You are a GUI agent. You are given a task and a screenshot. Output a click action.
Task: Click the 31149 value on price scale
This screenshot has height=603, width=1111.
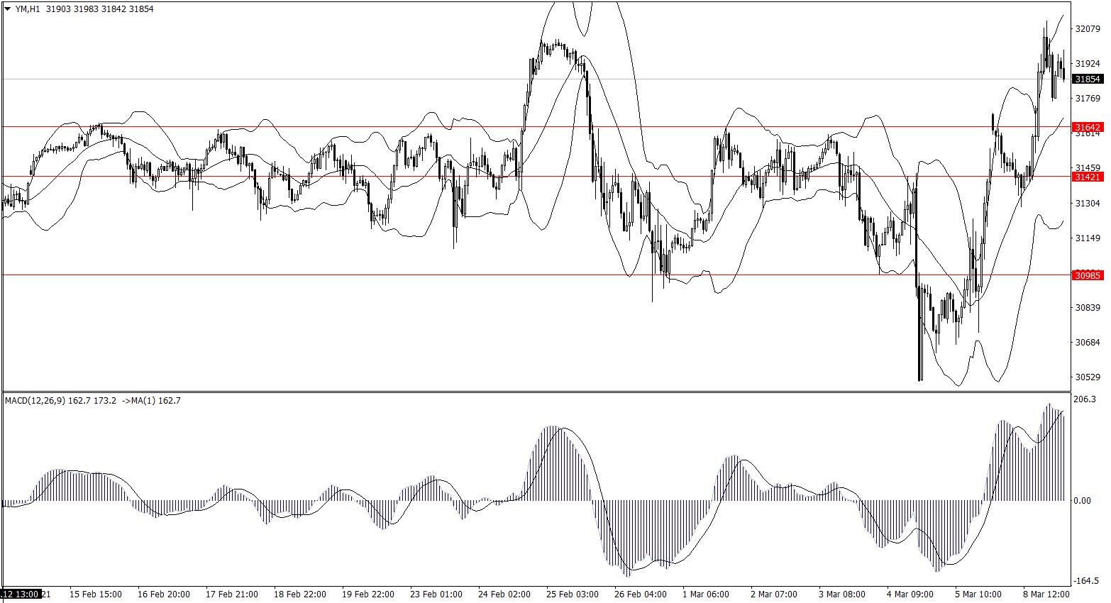pyautogui.click(x=1088, y=238)
